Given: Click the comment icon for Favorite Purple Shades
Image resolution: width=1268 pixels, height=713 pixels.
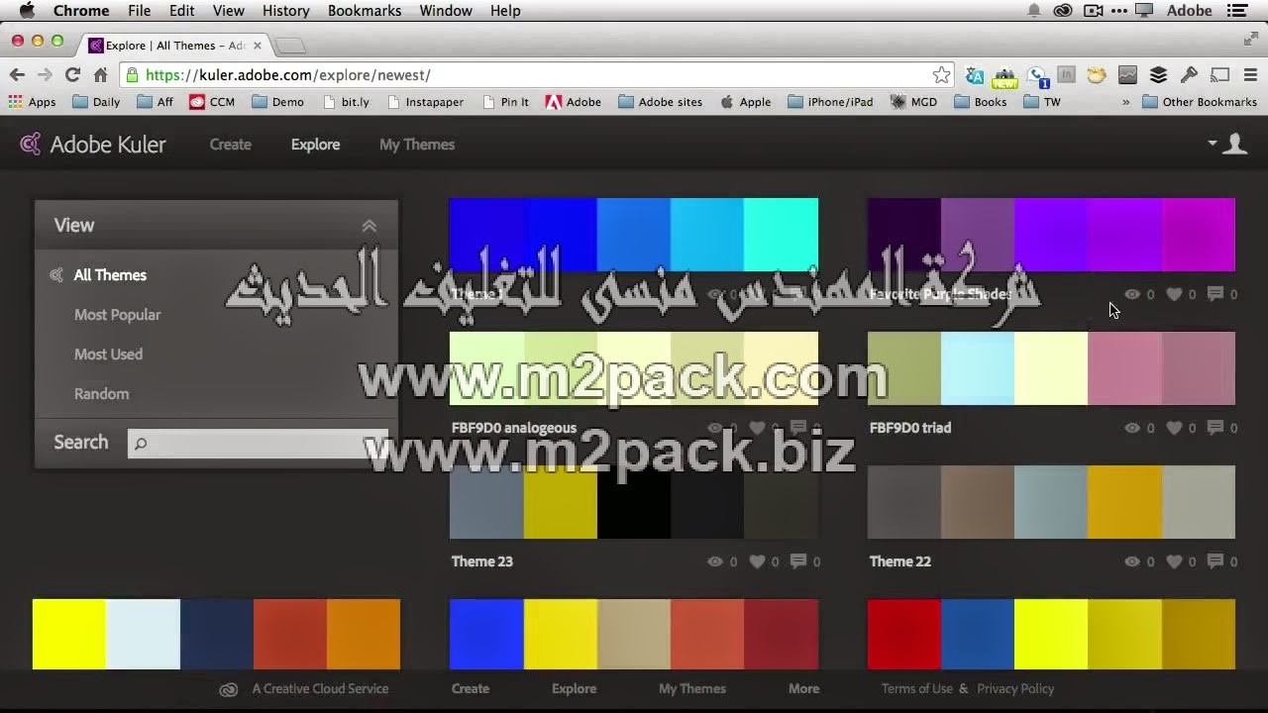Looking at the screenshot, I should coord(1215,294).
